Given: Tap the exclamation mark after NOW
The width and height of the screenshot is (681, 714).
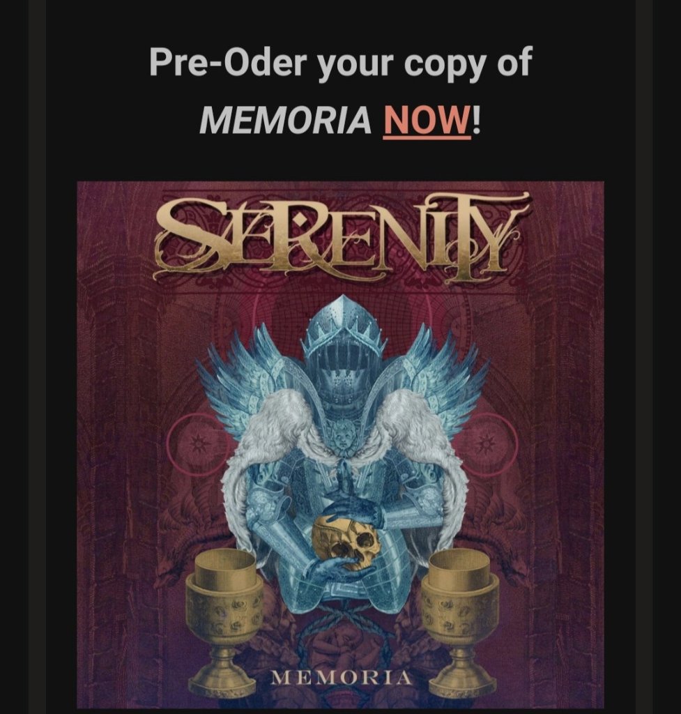Looking at the screenshot, I should pyautogui.click(x=476, y=120).
